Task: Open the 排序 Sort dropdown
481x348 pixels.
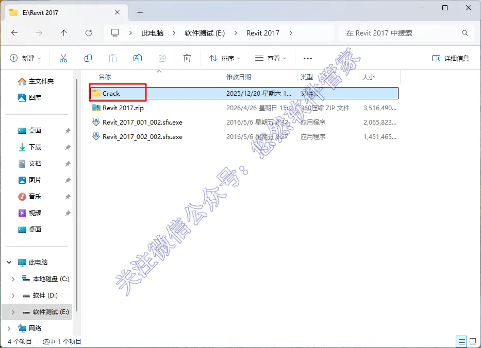Action: [225, 58]
